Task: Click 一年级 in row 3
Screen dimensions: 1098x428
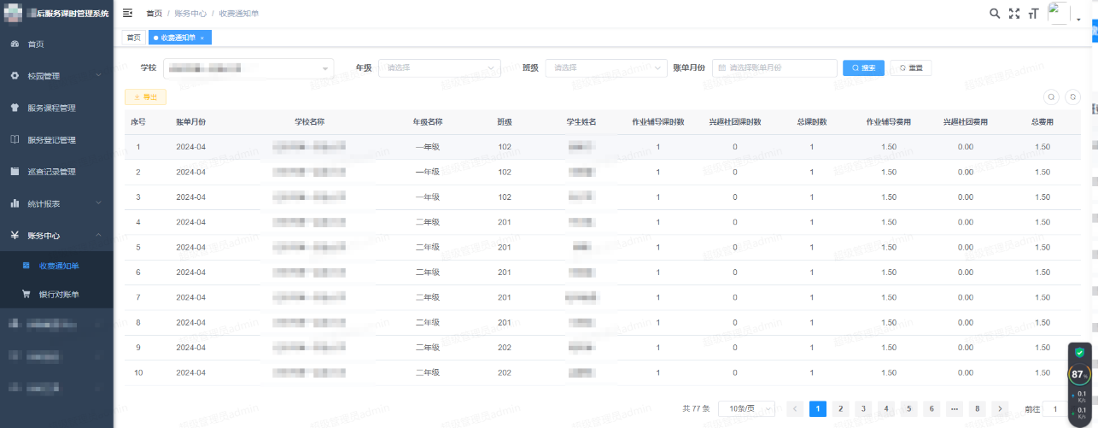Action: point(427,197)
